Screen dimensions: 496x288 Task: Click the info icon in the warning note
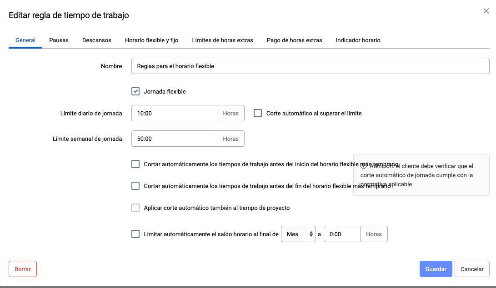click(x=363, y=166)
